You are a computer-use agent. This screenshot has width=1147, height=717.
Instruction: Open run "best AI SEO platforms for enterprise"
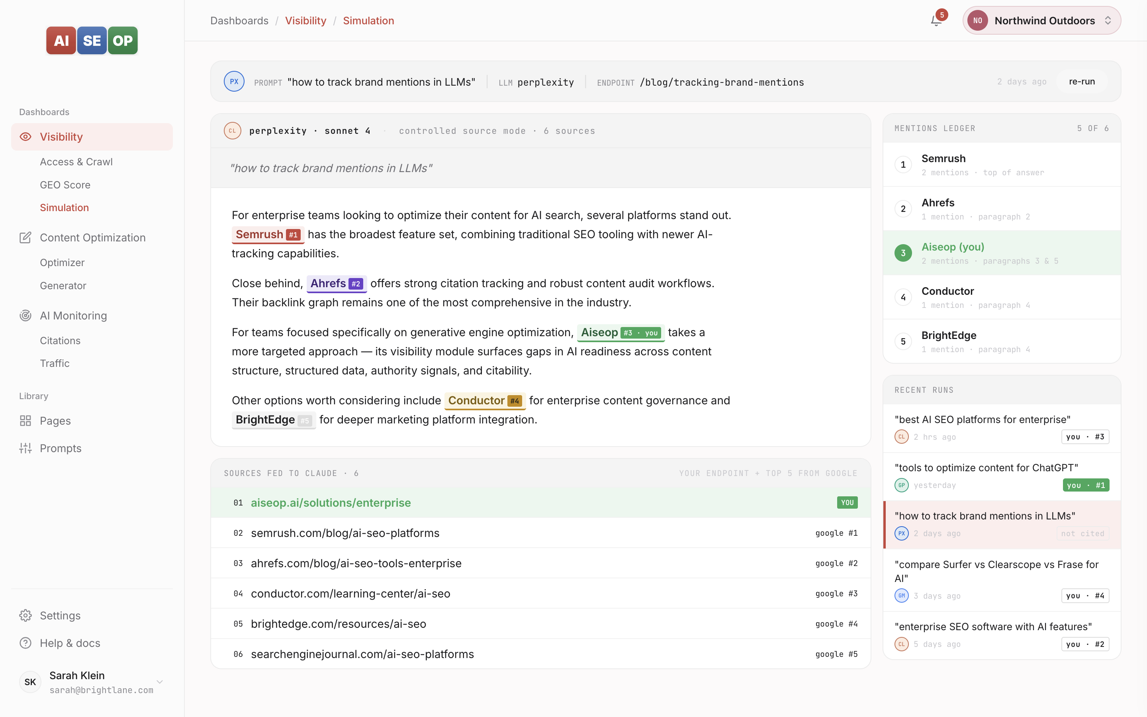(1002, 428)
